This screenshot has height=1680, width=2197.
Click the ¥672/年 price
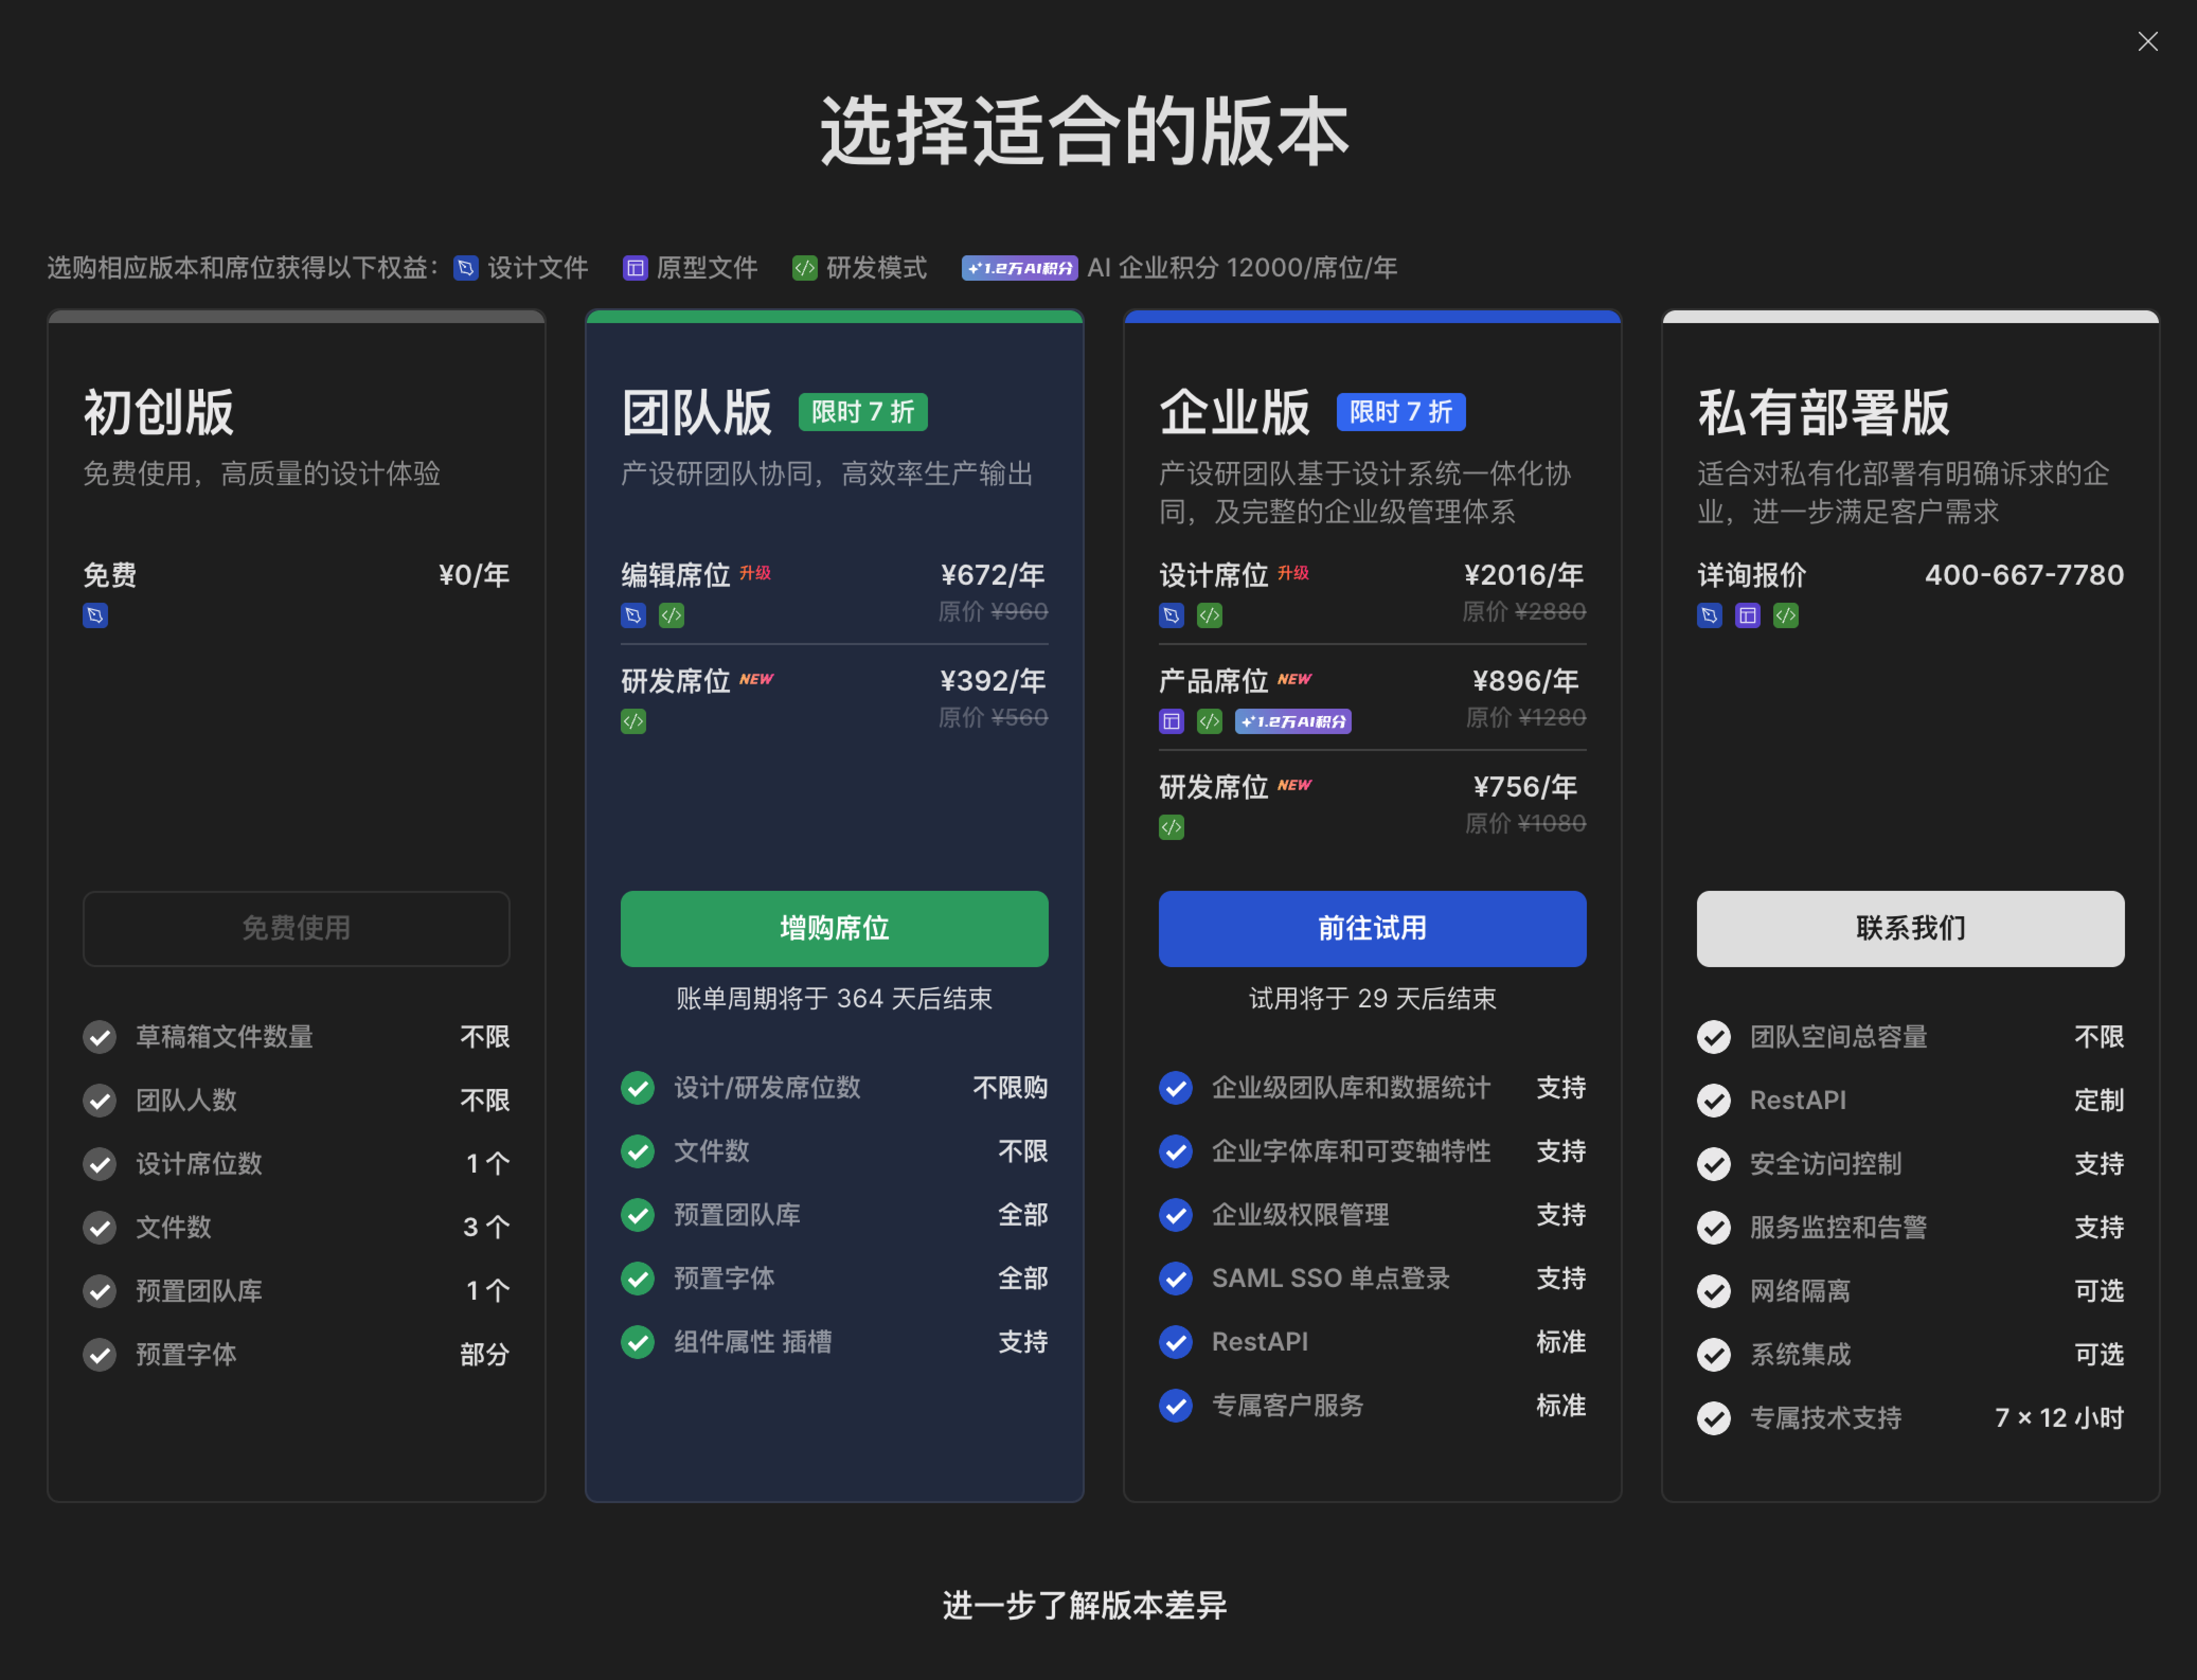993,575
